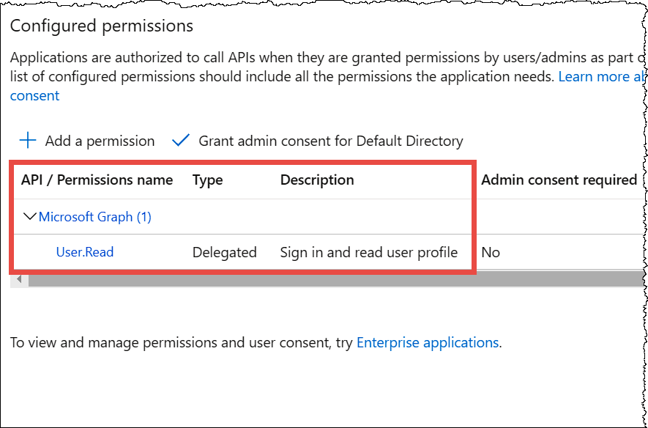Click the Configured permissions heading
This screenshot has height=428, width=648.
pos(102,26)
